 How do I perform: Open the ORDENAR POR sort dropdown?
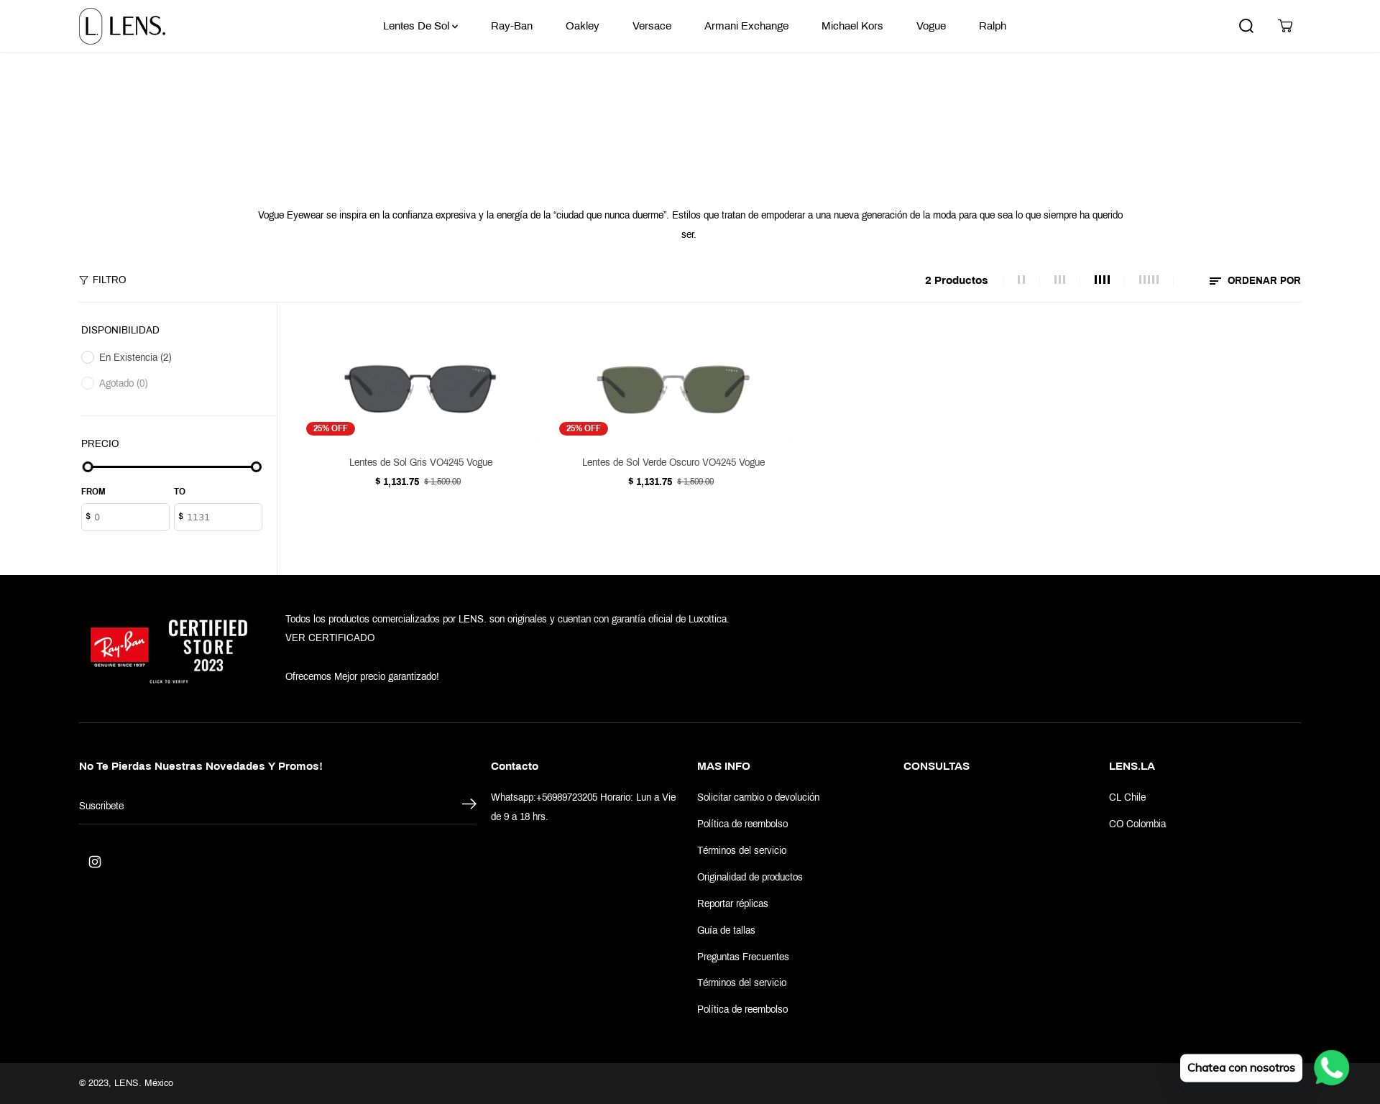tap(1255, 280)
